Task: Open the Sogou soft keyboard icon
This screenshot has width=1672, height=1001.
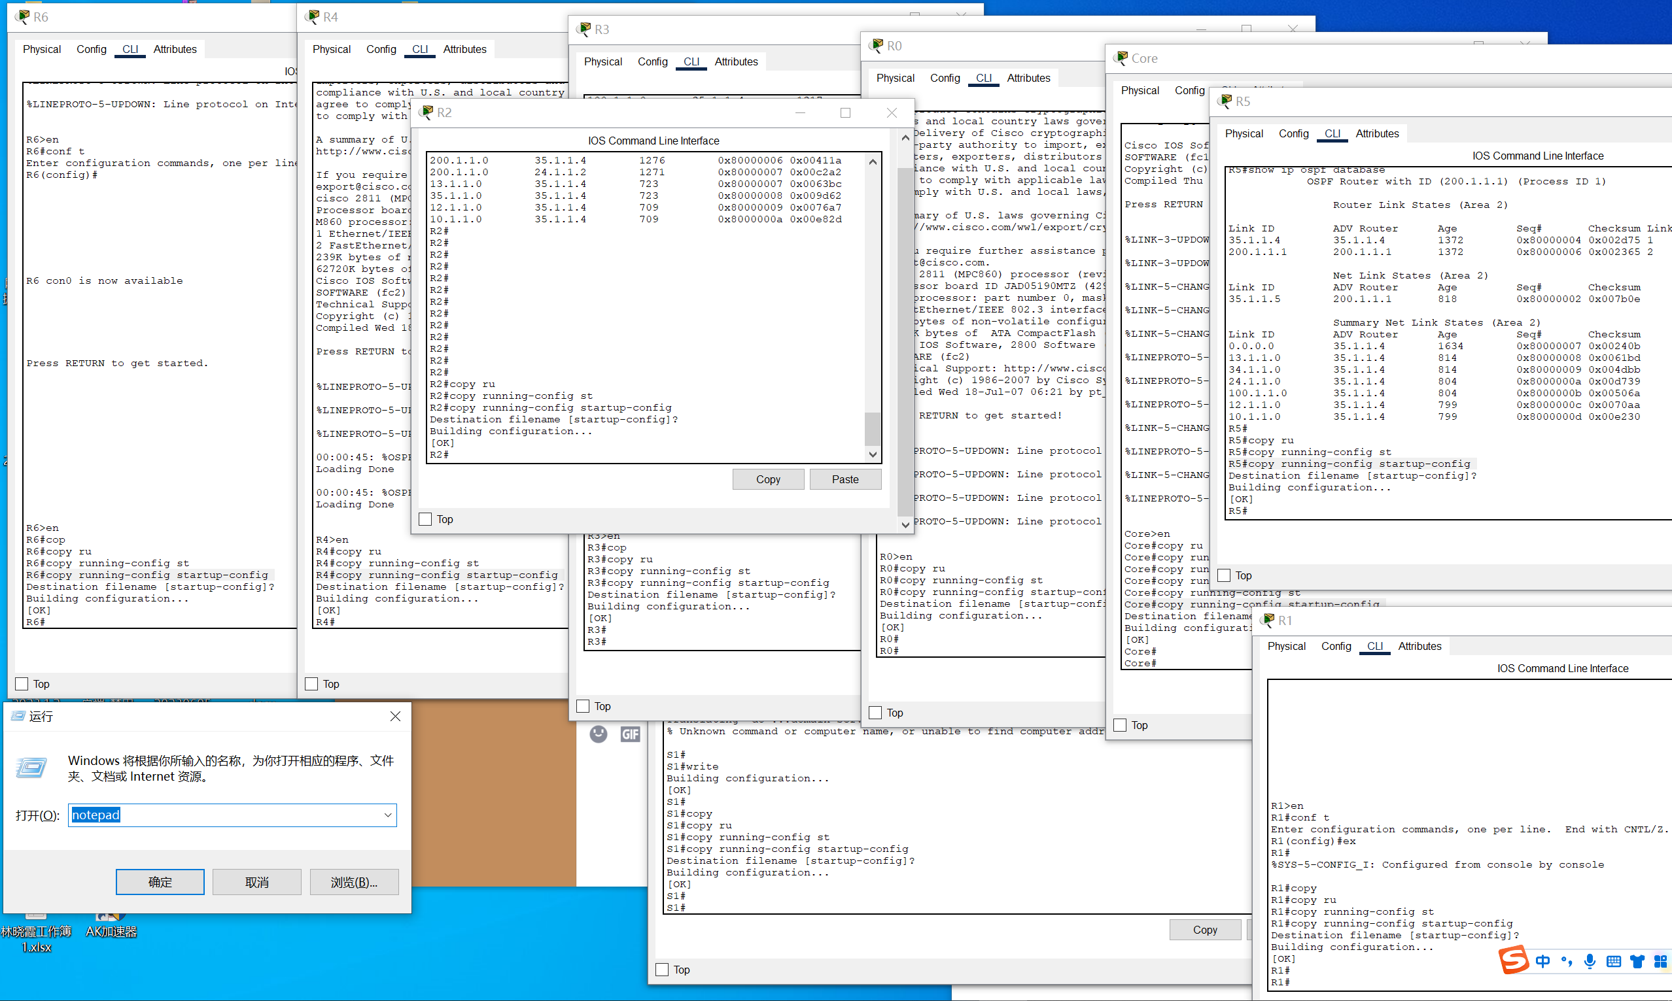Action: click(1613, 961)
